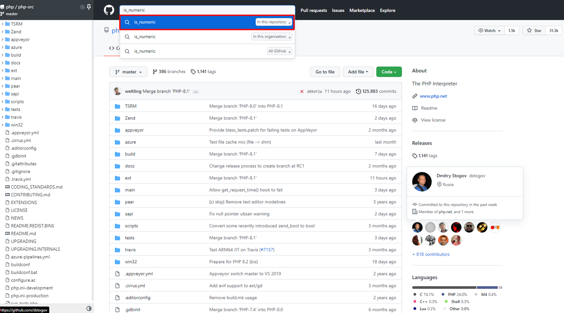Expand the docs folder chevron in the sidebar
The image size is (564, 313).
[x=2, y=63]
